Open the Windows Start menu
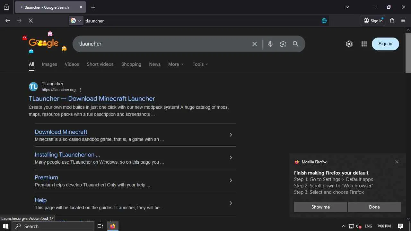Screen dimensions: 411x231 (x=5, y=226)
